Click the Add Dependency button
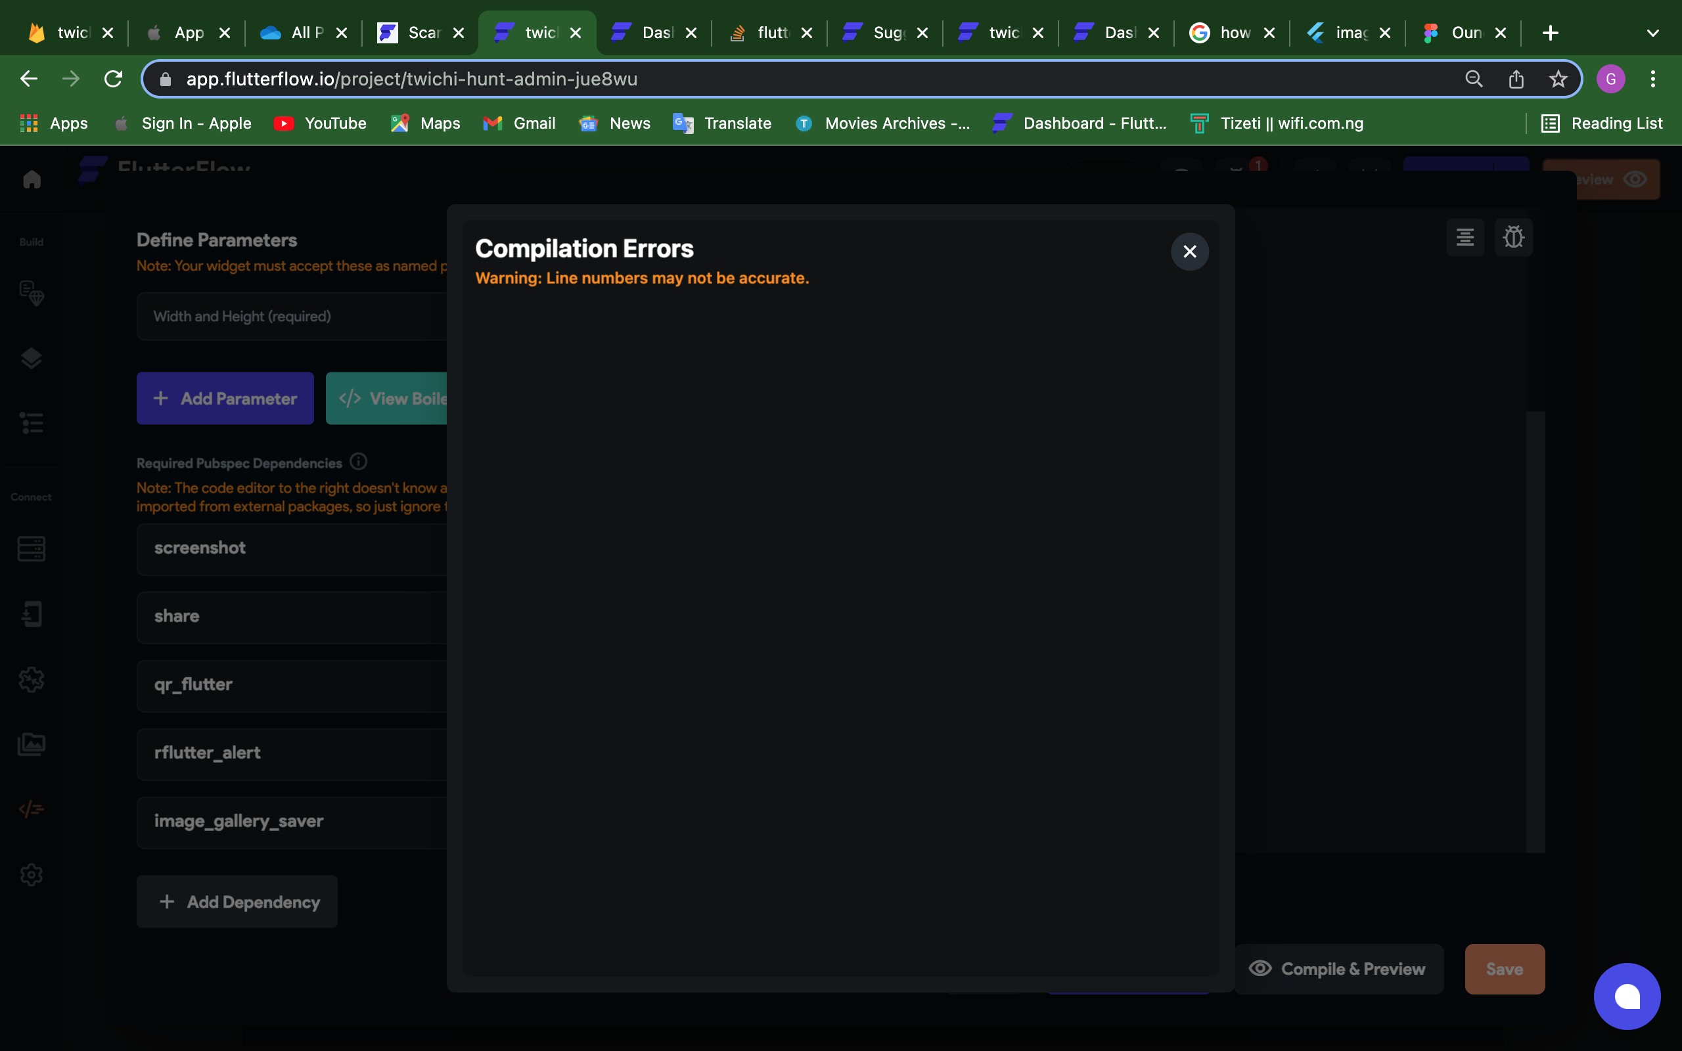The image size is (1682, 1051). [x=237, y=901]
